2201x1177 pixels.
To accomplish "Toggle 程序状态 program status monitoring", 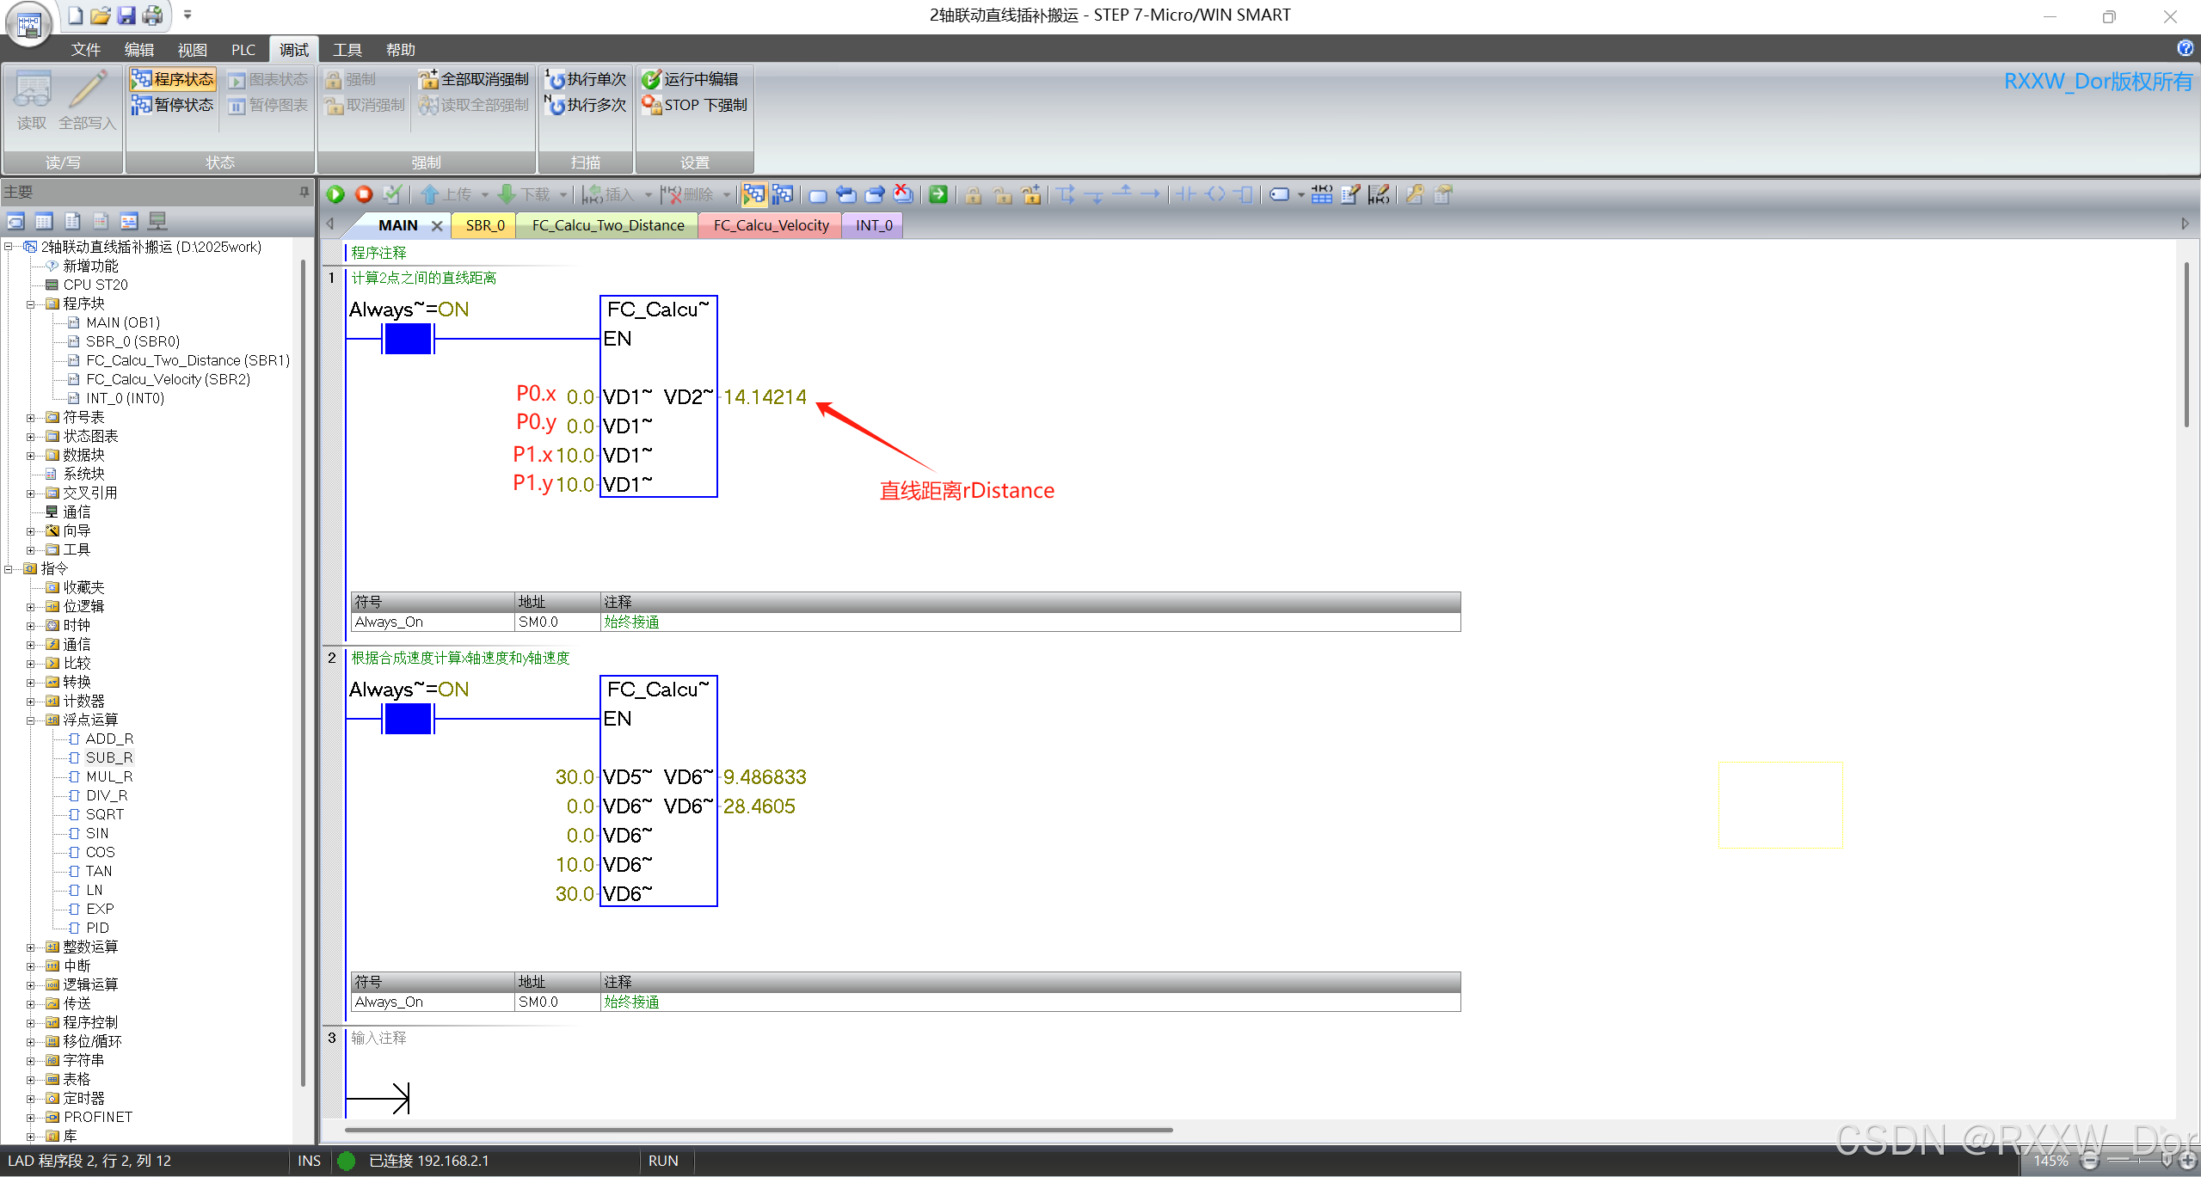I will tap(173, 79).
